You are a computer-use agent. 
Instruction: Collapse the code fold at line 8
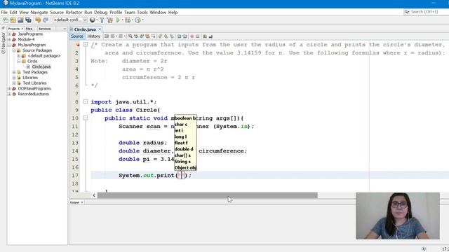(x=86, y=101)
